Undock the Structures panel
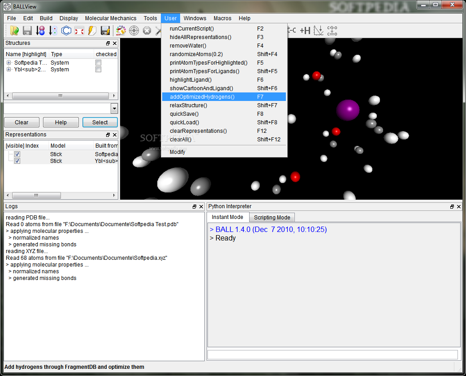This screenshot has width=466, height=376. 108,43
